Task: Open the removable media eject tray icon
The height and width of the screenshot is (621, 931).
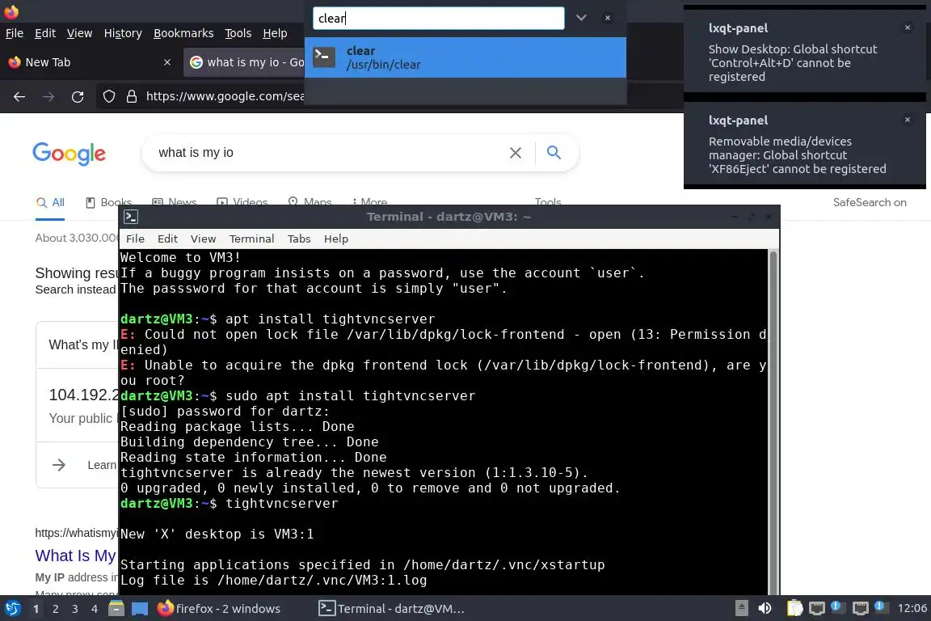Action: click(742, 608)
